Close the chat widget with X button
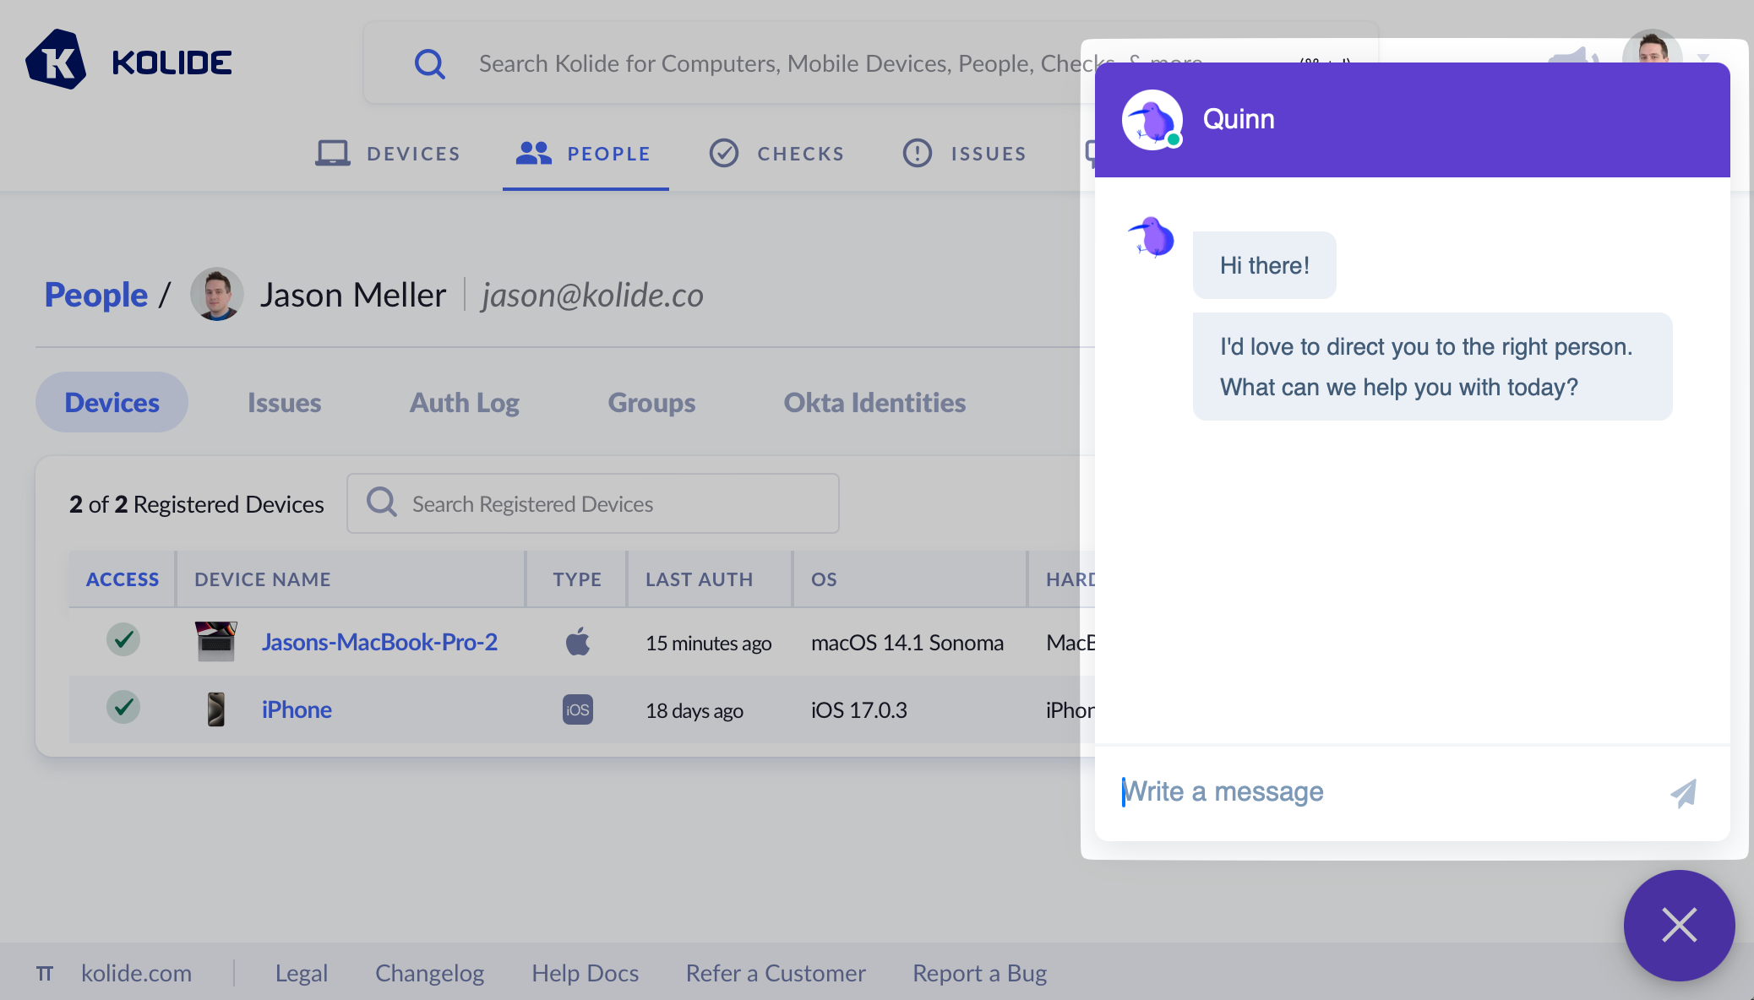 click(1679, 925)
